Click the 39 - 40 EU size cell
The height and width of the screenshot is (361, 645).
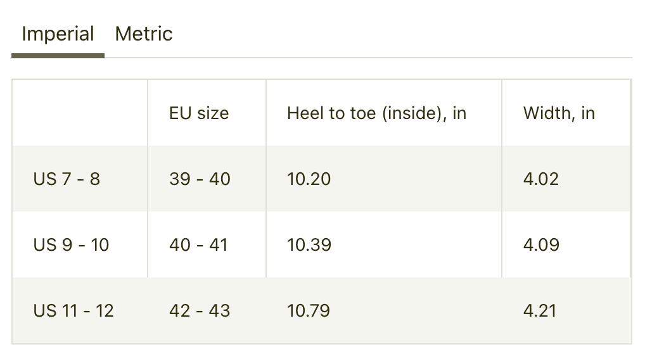click(x=200, y=179)
